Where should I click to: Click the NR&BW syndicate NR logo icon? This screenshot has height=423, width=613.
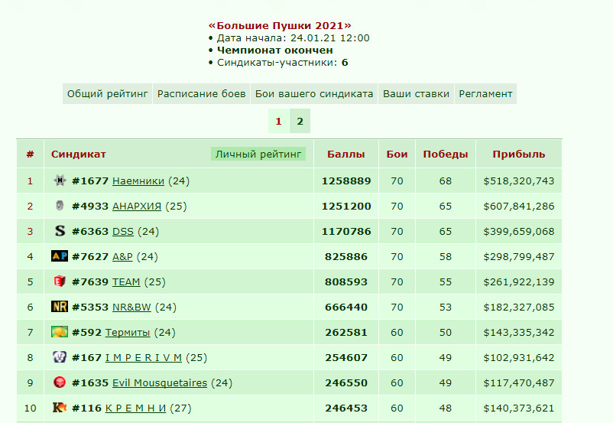(60, 307)
